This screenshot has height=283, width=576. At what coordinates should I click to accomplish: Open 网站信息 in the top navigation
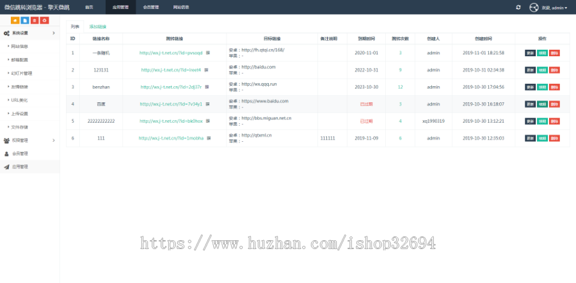pos(181,7)
